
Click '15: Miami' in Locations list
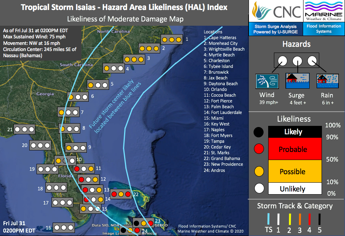point(214,118)
